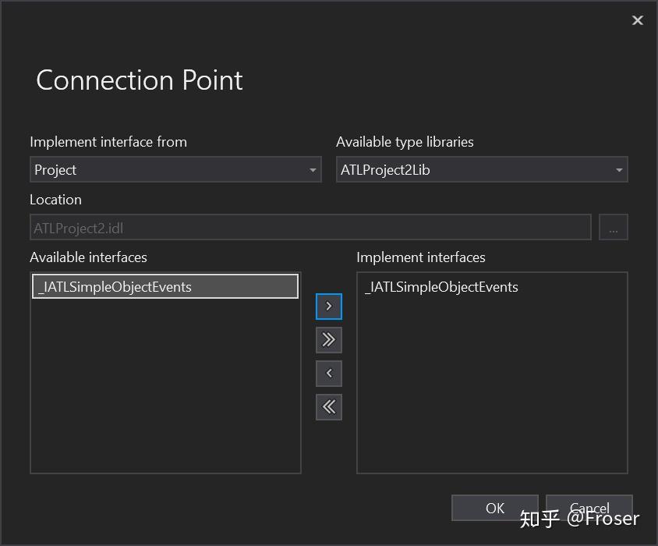658x546 pixels.
Task: Click the add single interface arrow button
Action: click(x=329, y=306)
